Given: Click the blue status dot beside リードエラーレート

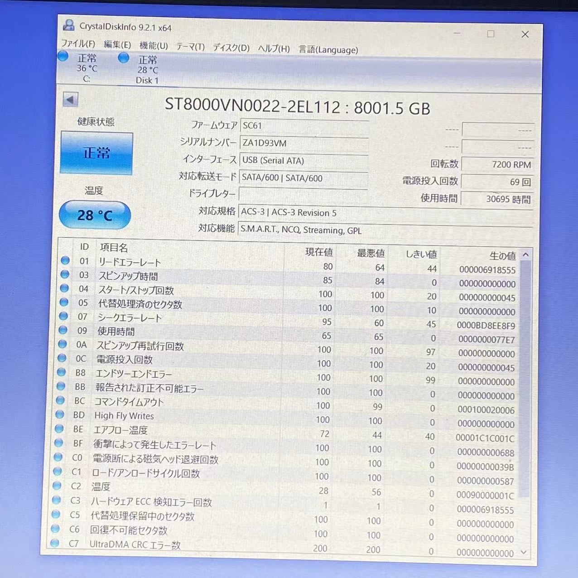Looking at the screenshot, I should [x=65, y=260].
